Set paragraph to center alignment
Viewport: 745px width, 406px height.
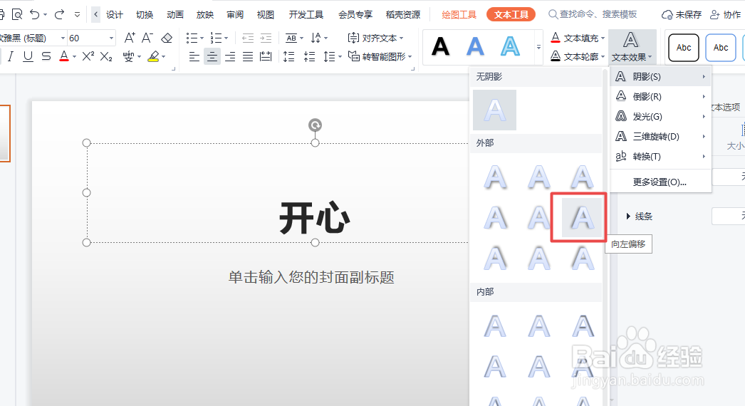212,57
